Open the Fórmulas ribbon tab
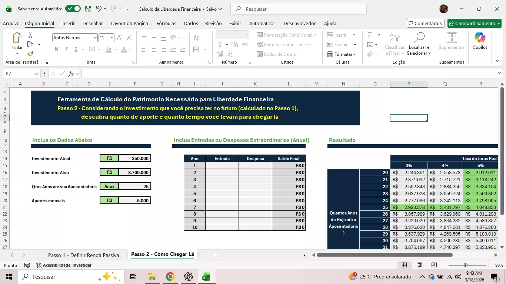This screenshot has width=506, height=284. [166, 23]
